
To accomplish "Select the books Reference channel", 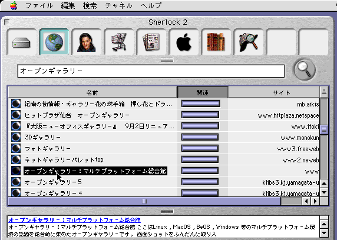I will (216, 42).
